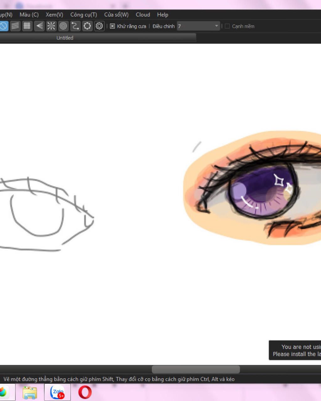Toggle the Cạnh mềm checkbox

tap(227, 26)
